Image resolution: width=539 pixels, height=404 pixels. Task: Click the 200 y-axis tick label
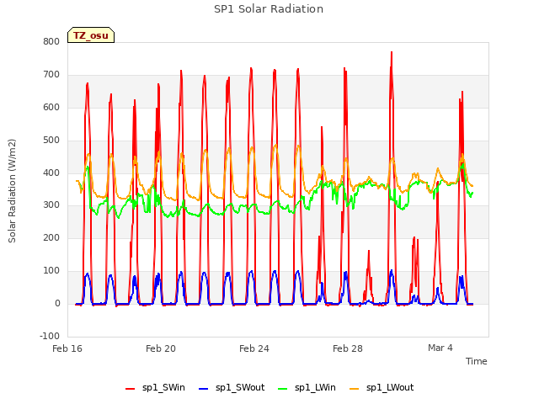(51, 237)
